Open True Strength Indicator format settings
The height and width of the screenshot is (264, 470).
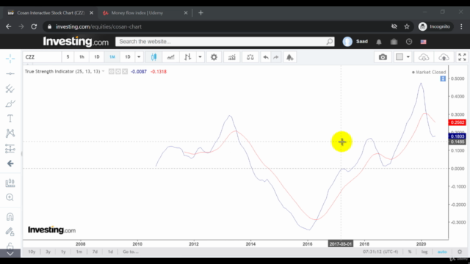(118, 72)
